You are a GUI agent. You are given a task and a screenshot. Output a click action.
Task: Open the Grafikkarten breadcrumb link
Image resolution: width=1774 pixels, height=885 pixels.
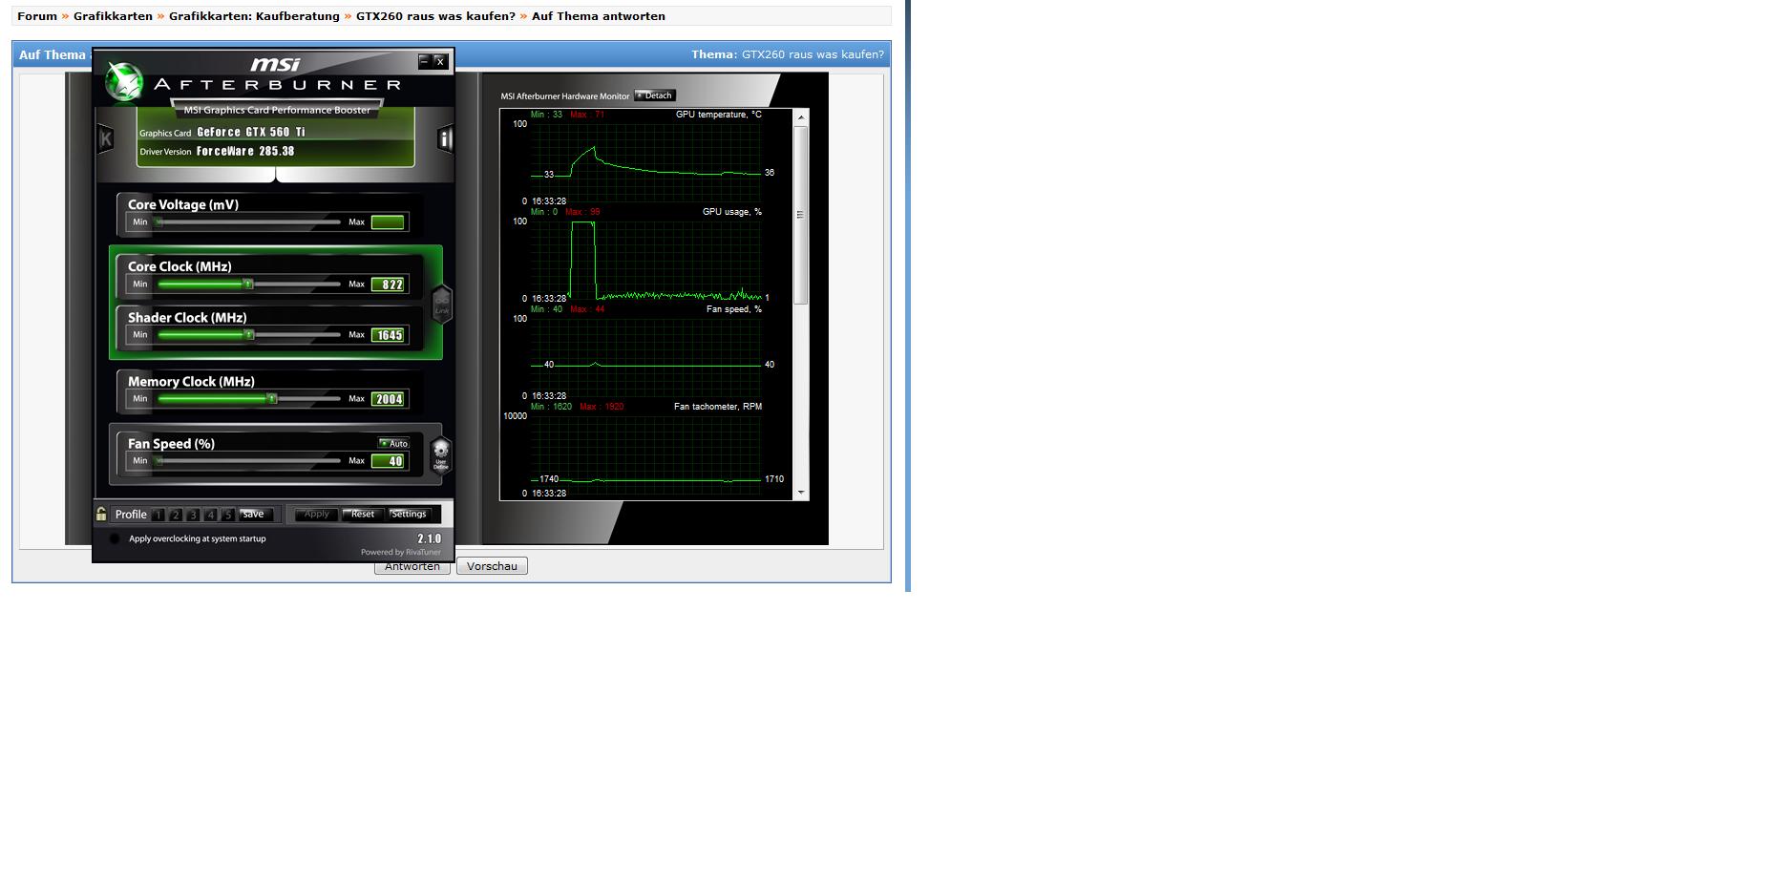coord(113,16)
